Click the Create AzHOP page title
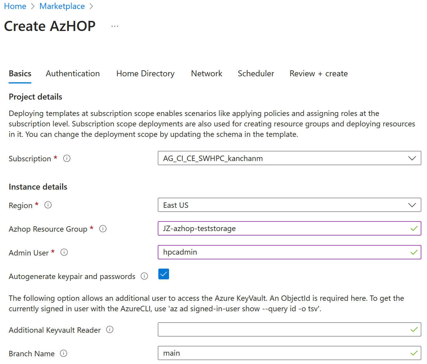Viewport: 427px width, 364px height. (50, 26)
